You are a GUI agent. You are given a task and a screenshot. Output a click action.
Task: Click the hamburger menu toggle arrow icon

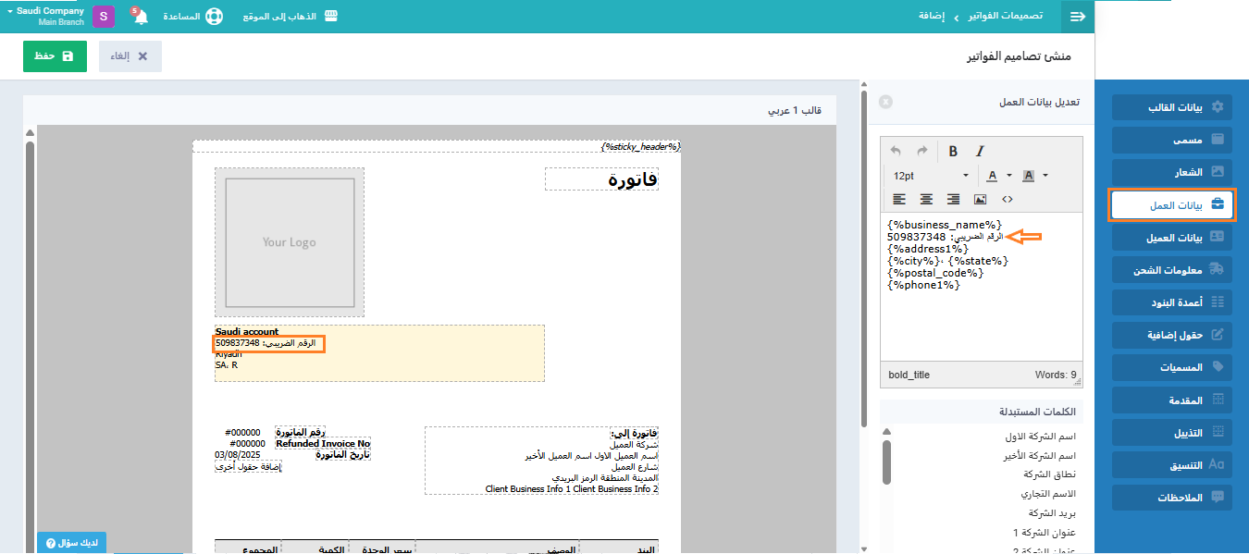point(1077,17)
